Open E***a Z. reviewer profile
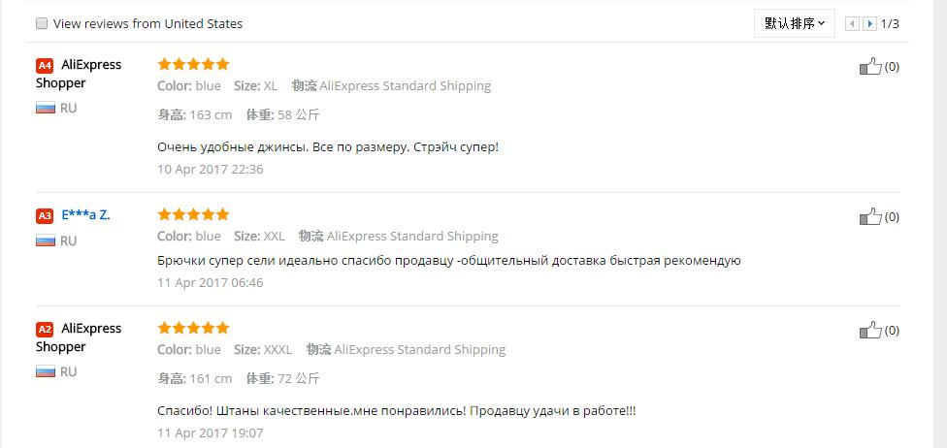 coord(85,215)
